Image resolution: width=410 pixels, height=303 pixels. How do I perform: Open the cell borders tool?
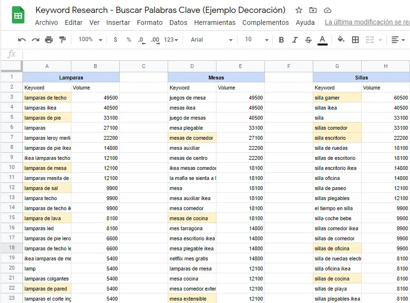[355, 40]
